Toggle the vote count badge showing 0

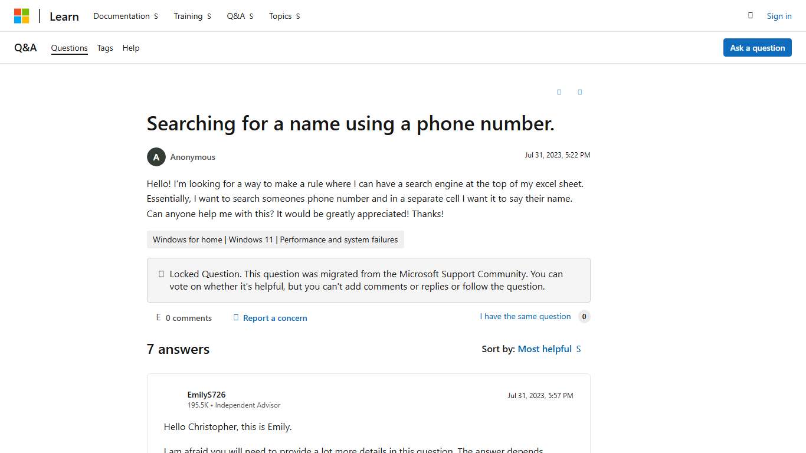584,317
